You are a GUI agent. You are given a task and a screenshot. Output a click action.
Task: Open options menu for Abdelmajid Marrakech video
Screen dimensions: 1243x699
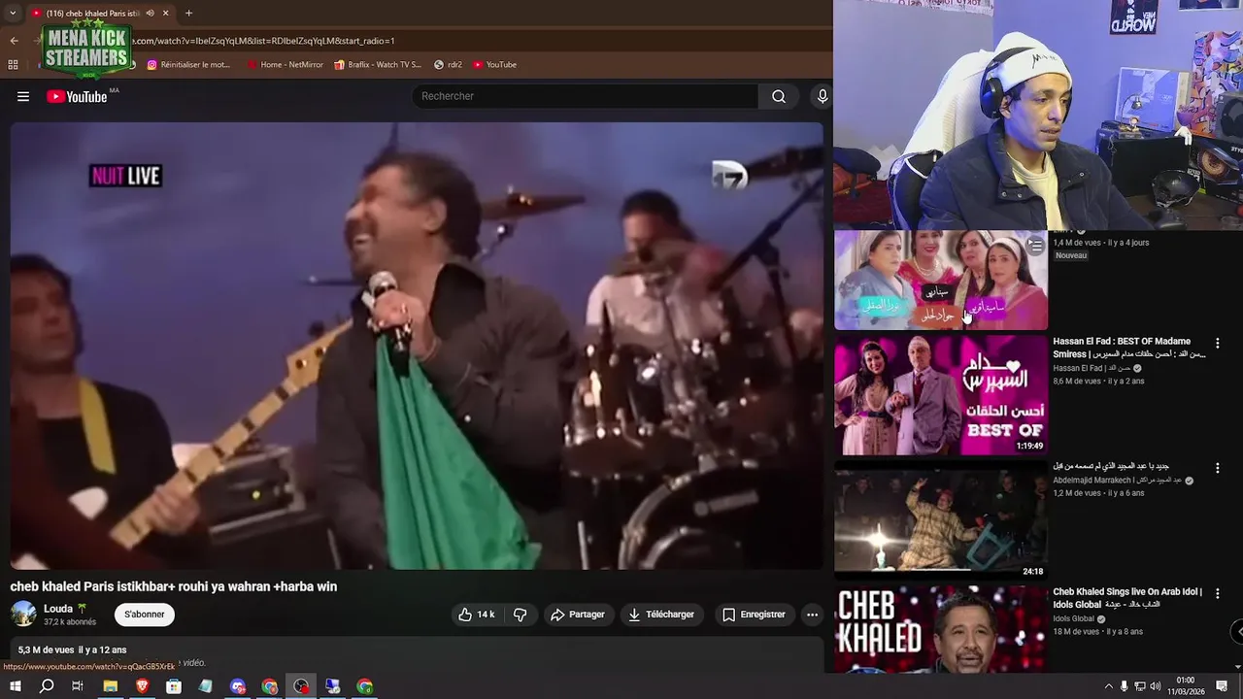click(x=1217, y=468)
